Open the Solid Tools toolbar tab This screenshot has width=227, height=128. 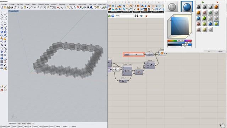point(92,4)
